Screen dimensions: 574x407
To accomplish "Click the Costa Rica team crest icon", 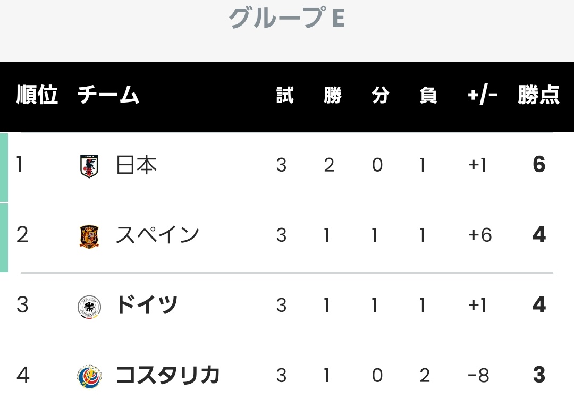I will click(x=89, y=377).
